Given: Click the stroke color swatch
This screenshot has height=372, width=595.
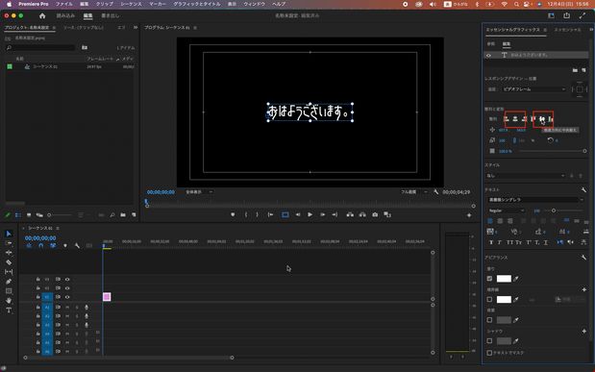Looking at the screenshot, I should pyautogui.click(x=504, y=300).
